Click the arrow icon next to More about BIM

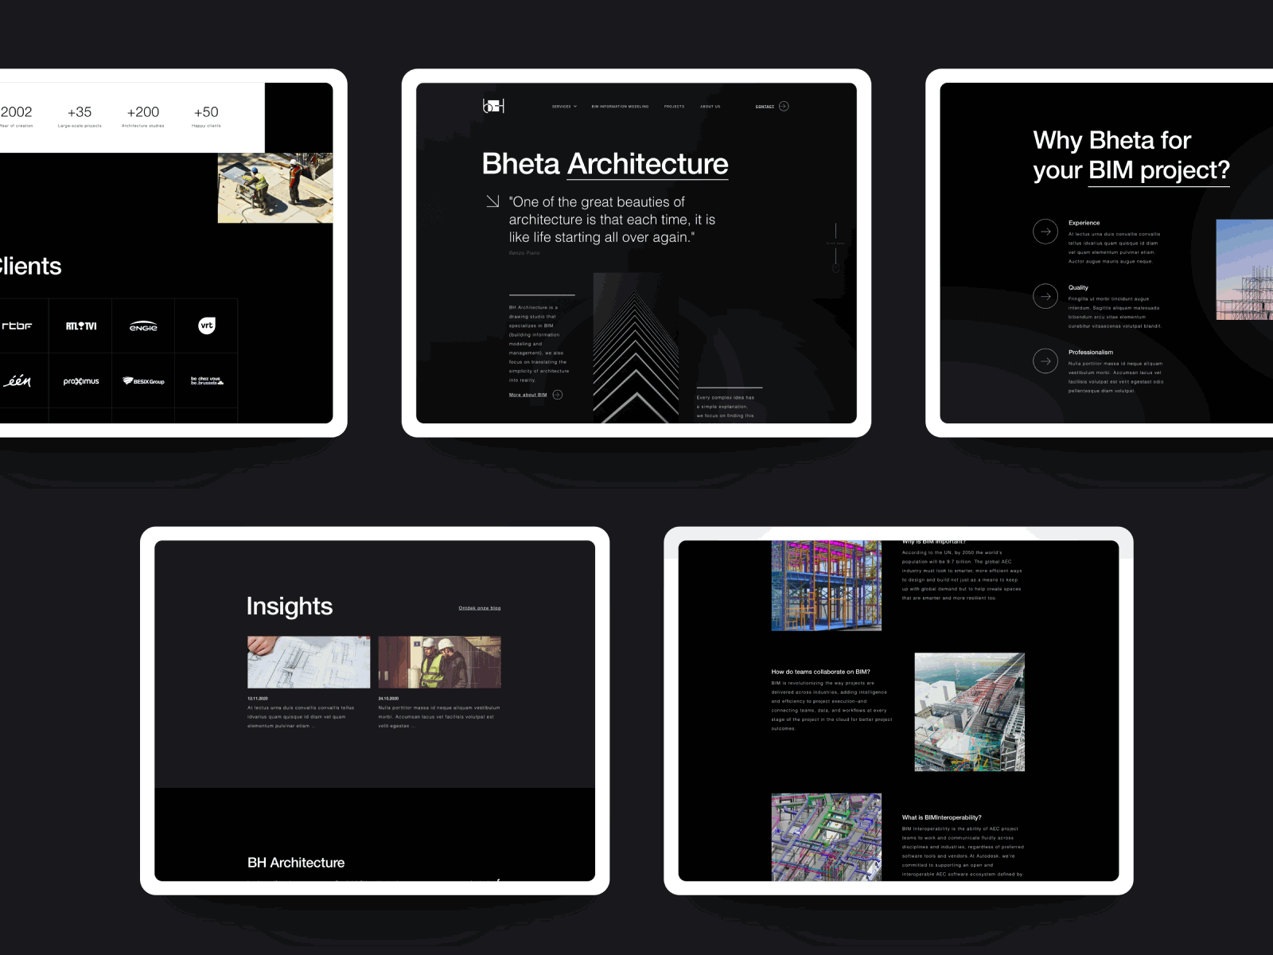(558, 395)
